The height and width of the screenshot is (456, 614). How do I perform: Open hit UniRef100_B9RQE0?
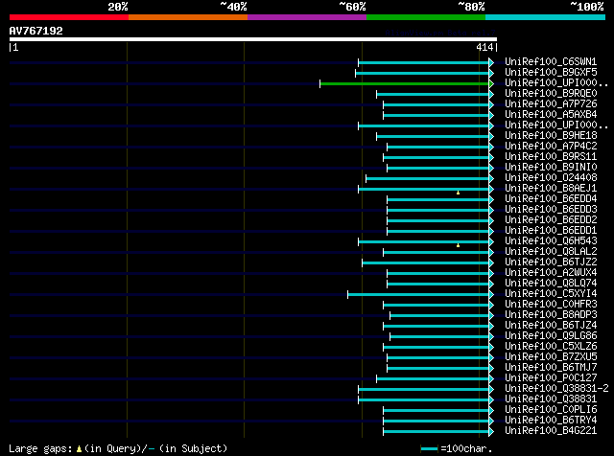(551, 94)
